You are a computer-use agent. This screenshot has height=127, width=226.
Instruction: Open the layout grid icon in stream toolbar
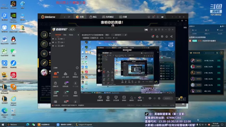click(162, 36)
